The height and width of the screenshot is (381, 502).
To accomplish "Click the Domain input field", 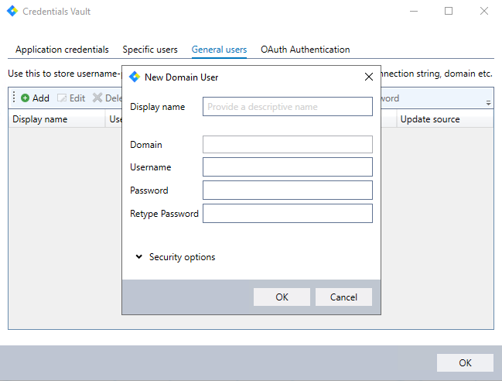I will click(288, 144).
